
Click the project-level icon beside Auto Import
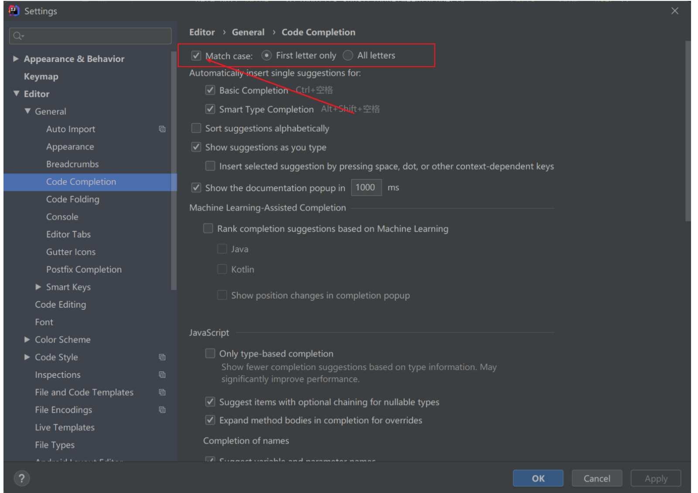point(162,129)
